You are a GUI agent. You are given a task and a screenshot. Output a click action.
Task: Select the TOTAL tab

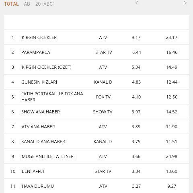(11, 4)
